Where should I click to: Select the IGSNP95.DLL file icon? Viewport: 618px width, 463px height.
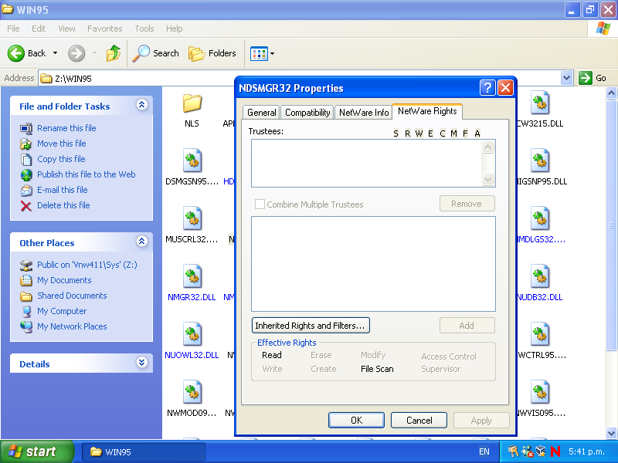(x=540, y=161)
